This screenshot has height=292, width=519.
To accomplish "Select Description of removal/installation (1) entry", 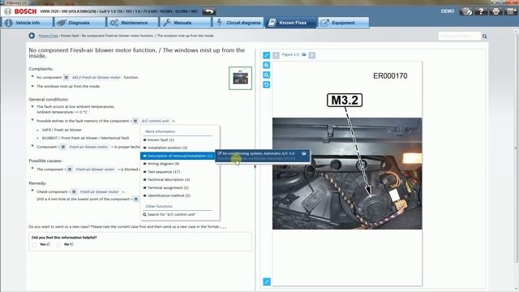I will coord(178,156).
